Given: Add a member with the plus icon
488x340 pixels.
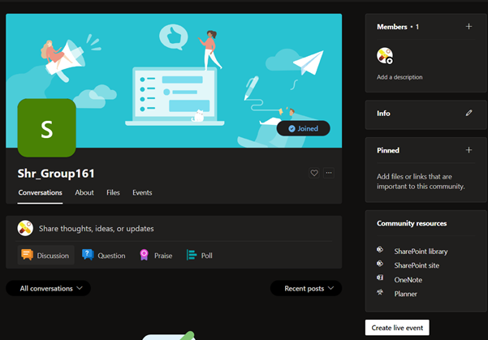Looking at the screenshot, I should 469,27.
